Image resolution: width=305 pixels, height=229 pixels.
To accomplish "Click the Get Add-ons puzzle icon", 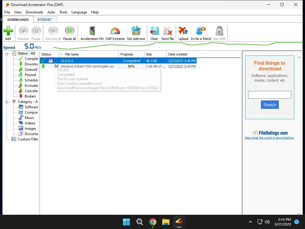I will click(x=136, y=31).
